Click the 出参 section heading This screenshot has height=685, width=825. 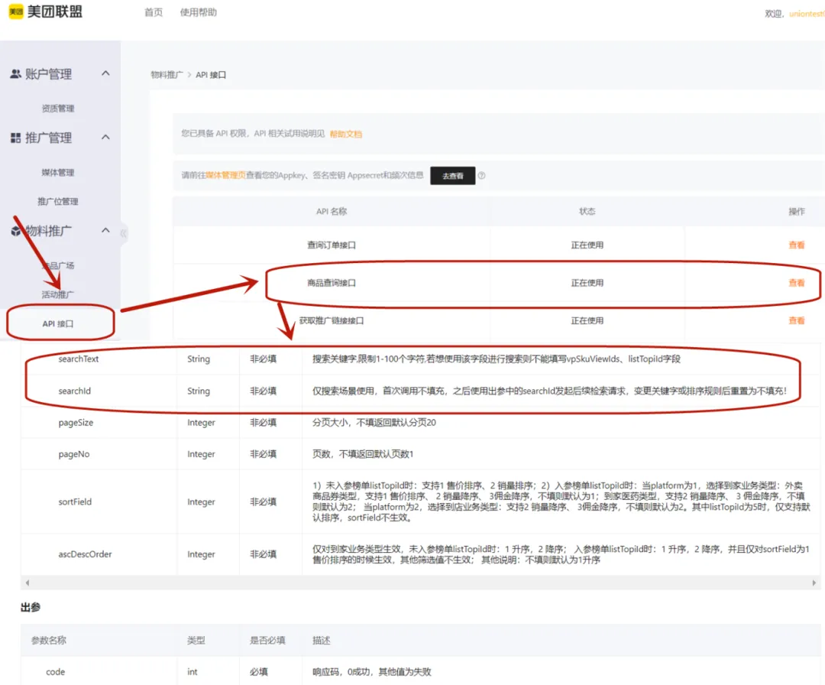point(31,608)
